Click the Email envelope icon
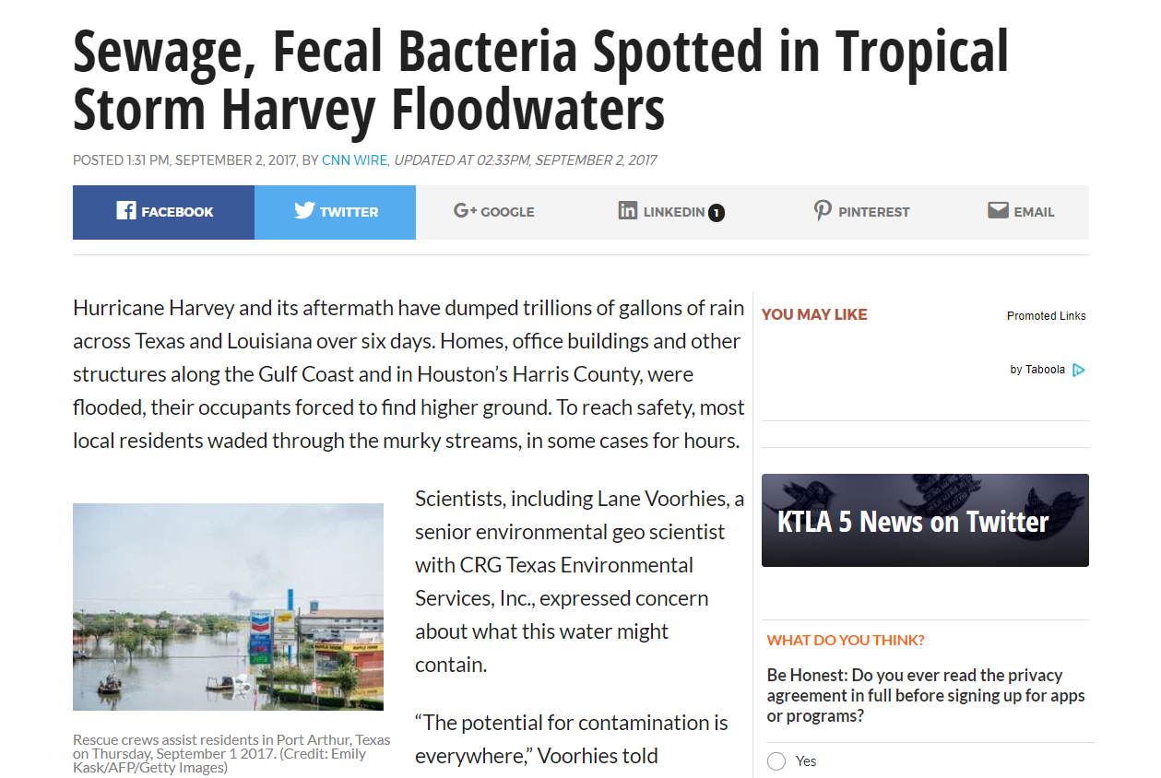1161x778 pixels. [x=998, y=211]
